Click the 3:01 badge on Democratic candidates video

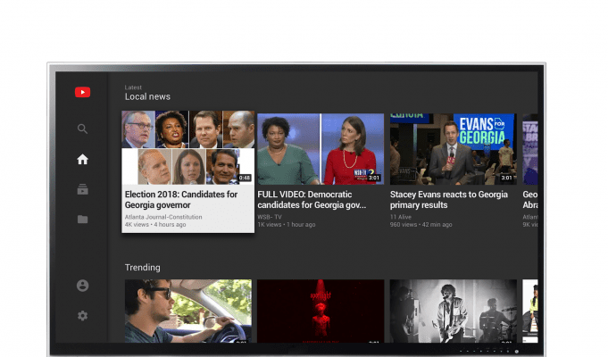374,178
